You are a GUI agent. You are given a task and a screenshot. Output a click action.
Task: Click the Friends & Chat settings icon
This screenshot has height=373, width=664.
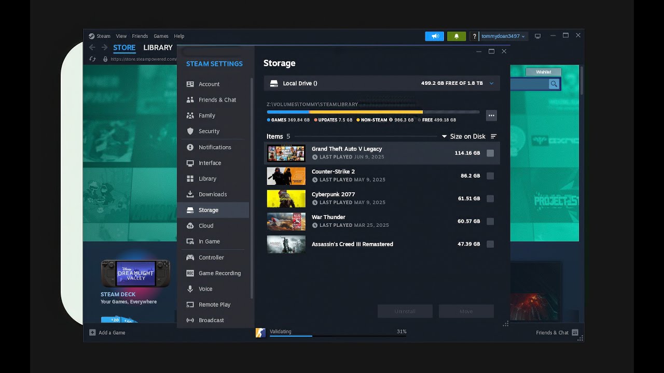(x=190, y=99)
